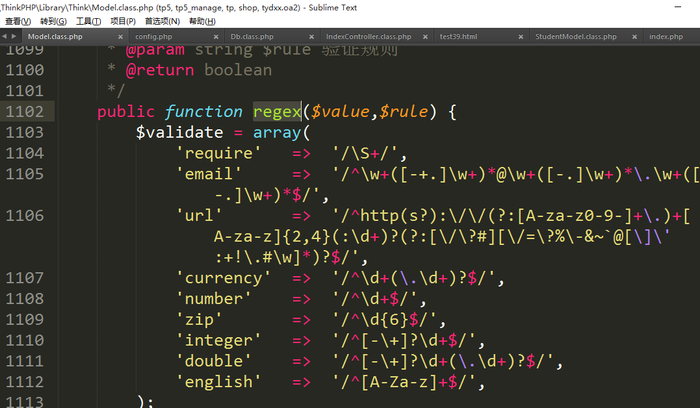Image resolution: width=700 pixels, height=408 pixels.
Task: Click the '/^\d+$/' pattern string
Action: pyautogui.click(x=374, y=299)
